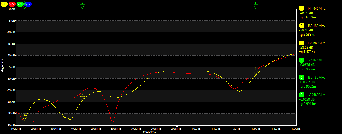Image resolution: width=342 pixels, height=134 pixels.
Task: Click white center triangle on frequency axis
Action: click(x=176, y=126)
